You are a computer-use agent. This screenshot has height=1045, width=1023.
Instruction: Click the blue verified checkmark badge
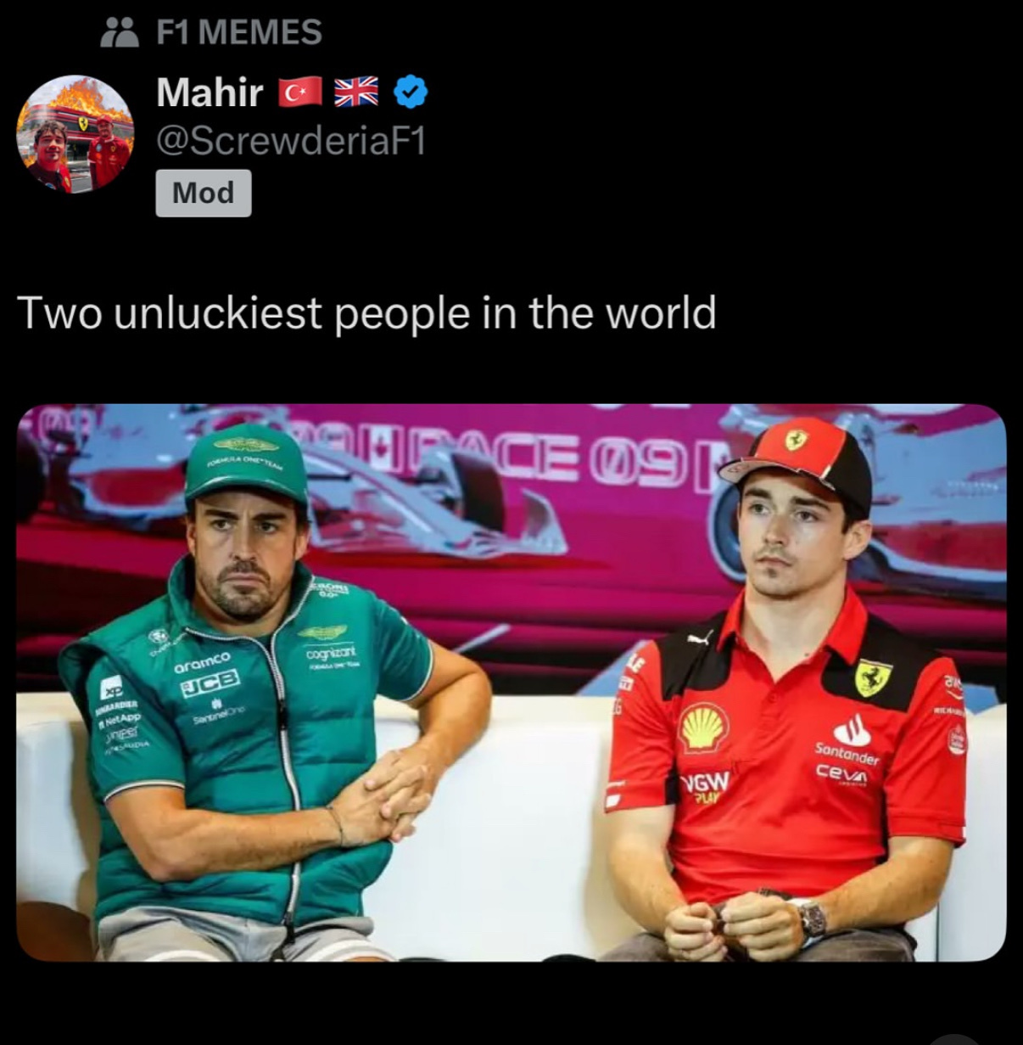coord(411,93)
